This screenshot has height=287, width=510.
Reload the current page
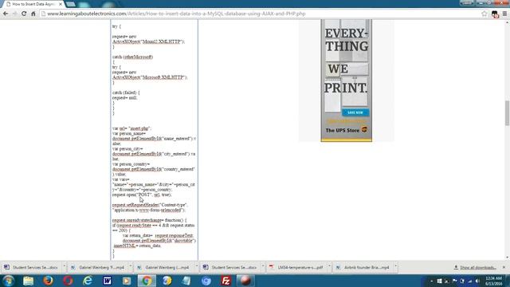coord(24,14)
